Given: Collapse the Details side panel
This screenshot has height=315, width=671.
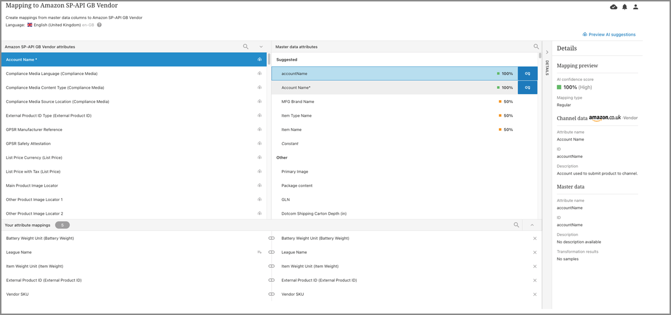Looking at the screenshot, I should [547, 52].
